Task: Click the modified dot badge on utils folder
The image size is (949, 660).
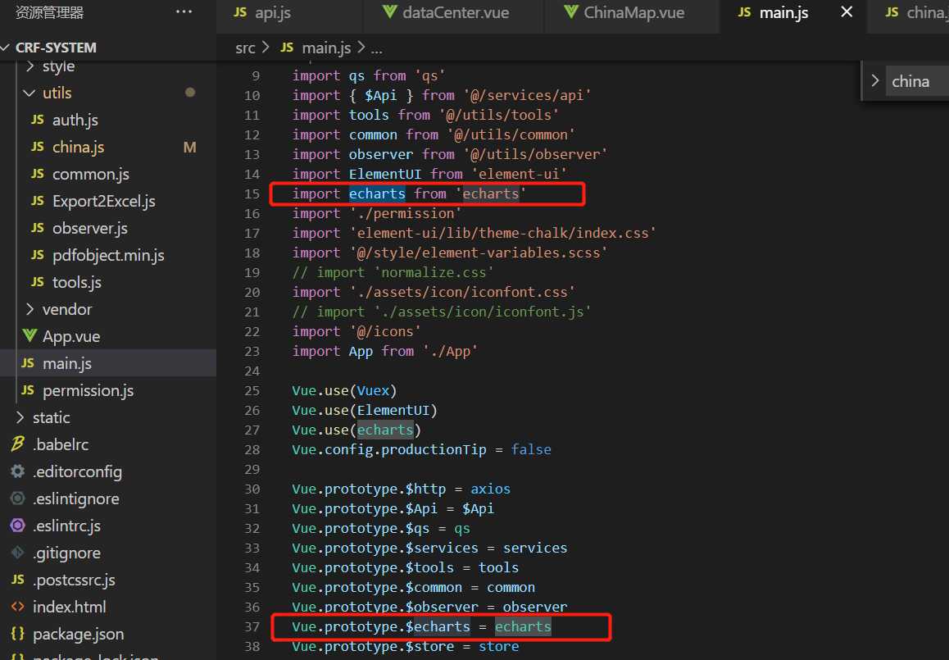Action: tap(190, 93)
